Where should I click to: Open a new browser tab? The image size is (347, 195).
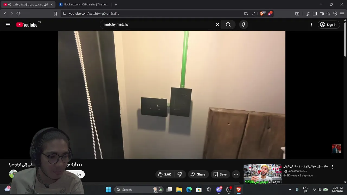116,5
